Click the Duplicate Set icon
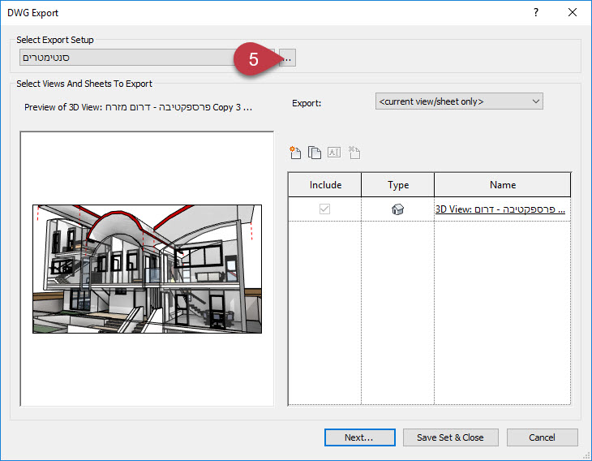This screenshot has height=461, width=592. point(315,153)
